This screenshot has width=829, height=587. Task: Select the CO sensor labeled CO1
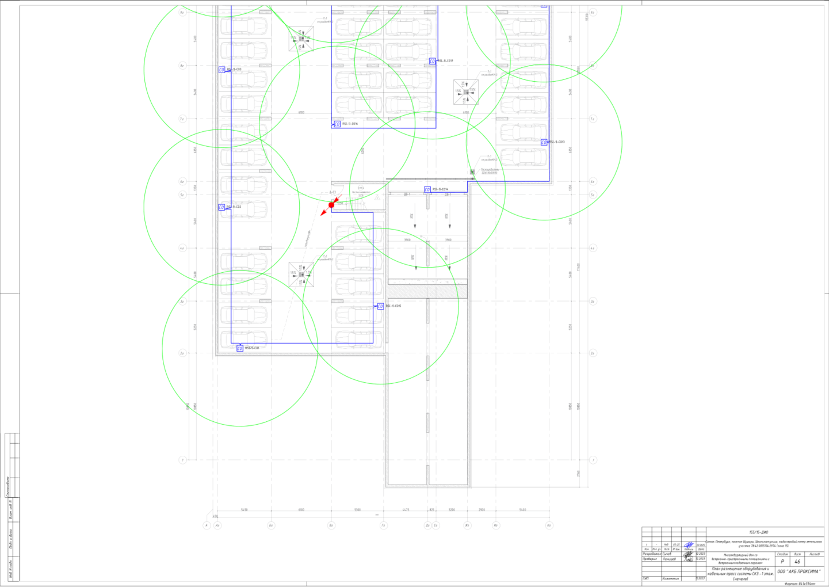240,348
